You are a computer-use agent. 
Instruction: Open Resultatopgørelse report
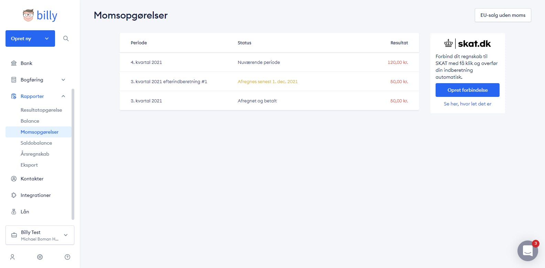[x=41, y=110]
